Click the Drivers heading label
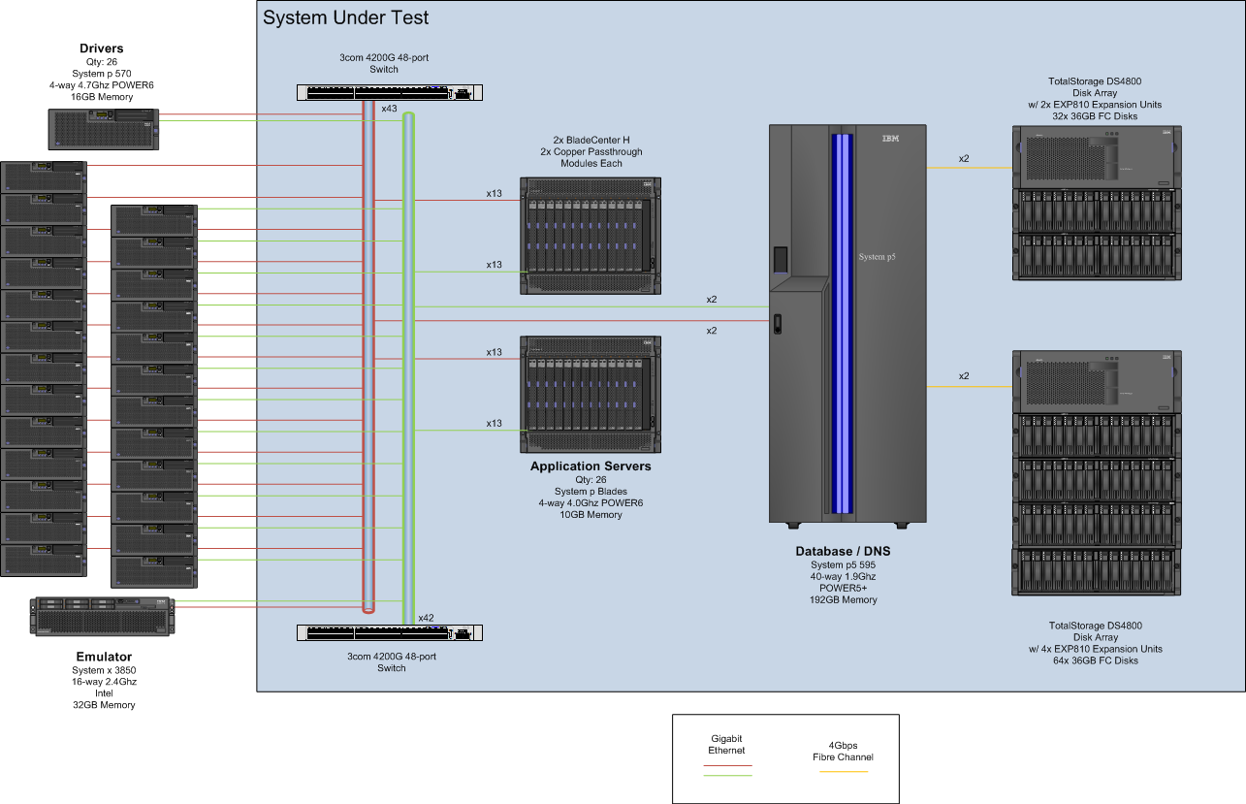The height and width of the screenshot is (804, 1246). pos(101,48)
